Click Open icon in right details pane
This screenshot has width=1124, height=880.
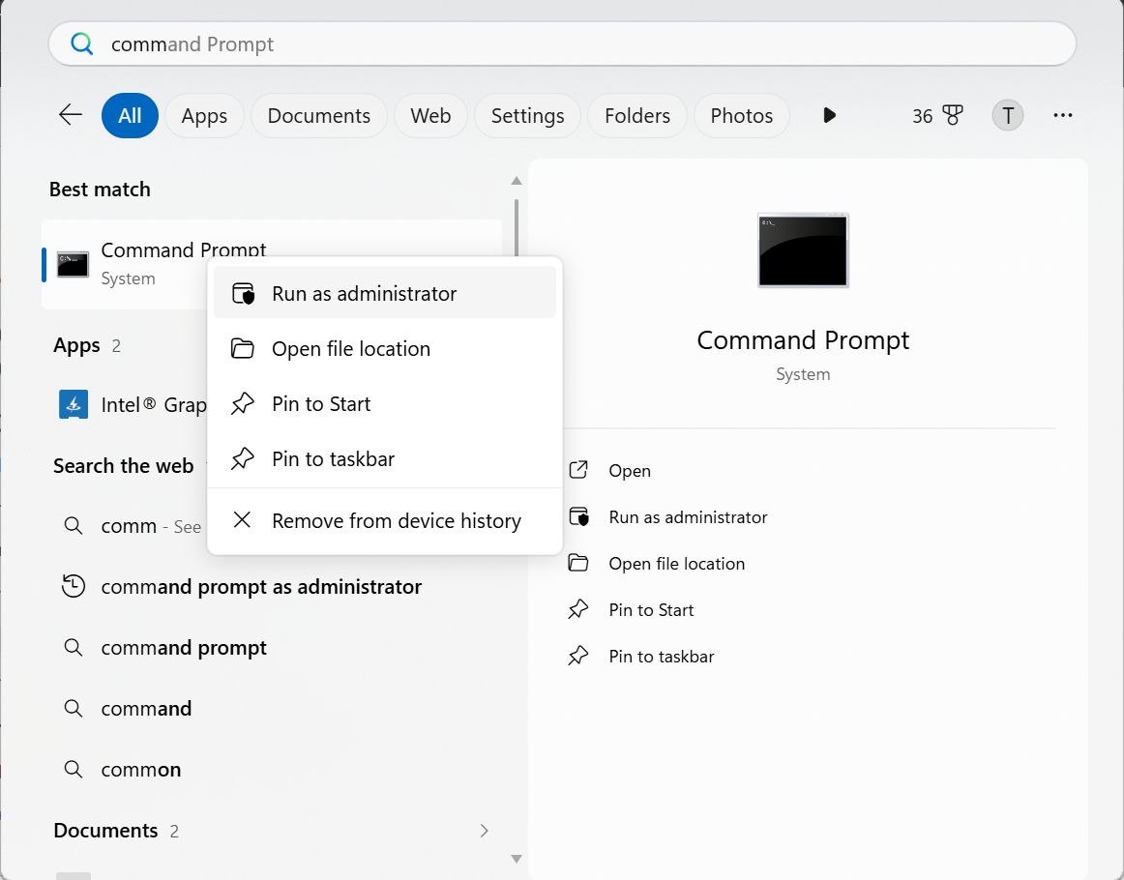578,470
